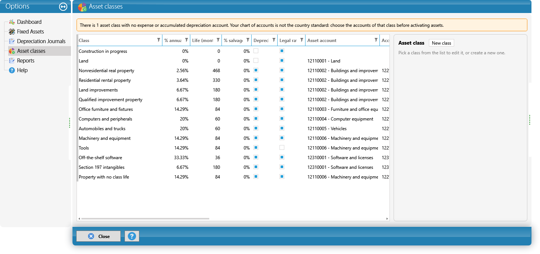Click the table's scroll right arrow
The width and height of the screenshot is (540, 254).
point(387,219)
